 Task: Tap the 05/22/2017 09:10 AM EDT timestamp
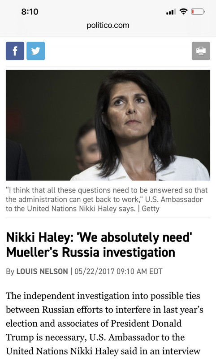tap(118, 271)
